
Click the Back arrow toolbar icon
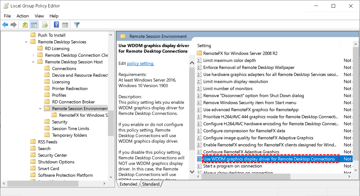(5, 25)
